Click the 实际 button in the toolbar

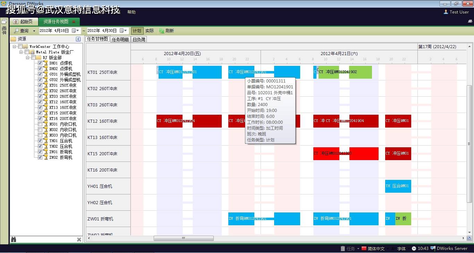[x=150, y=30]
